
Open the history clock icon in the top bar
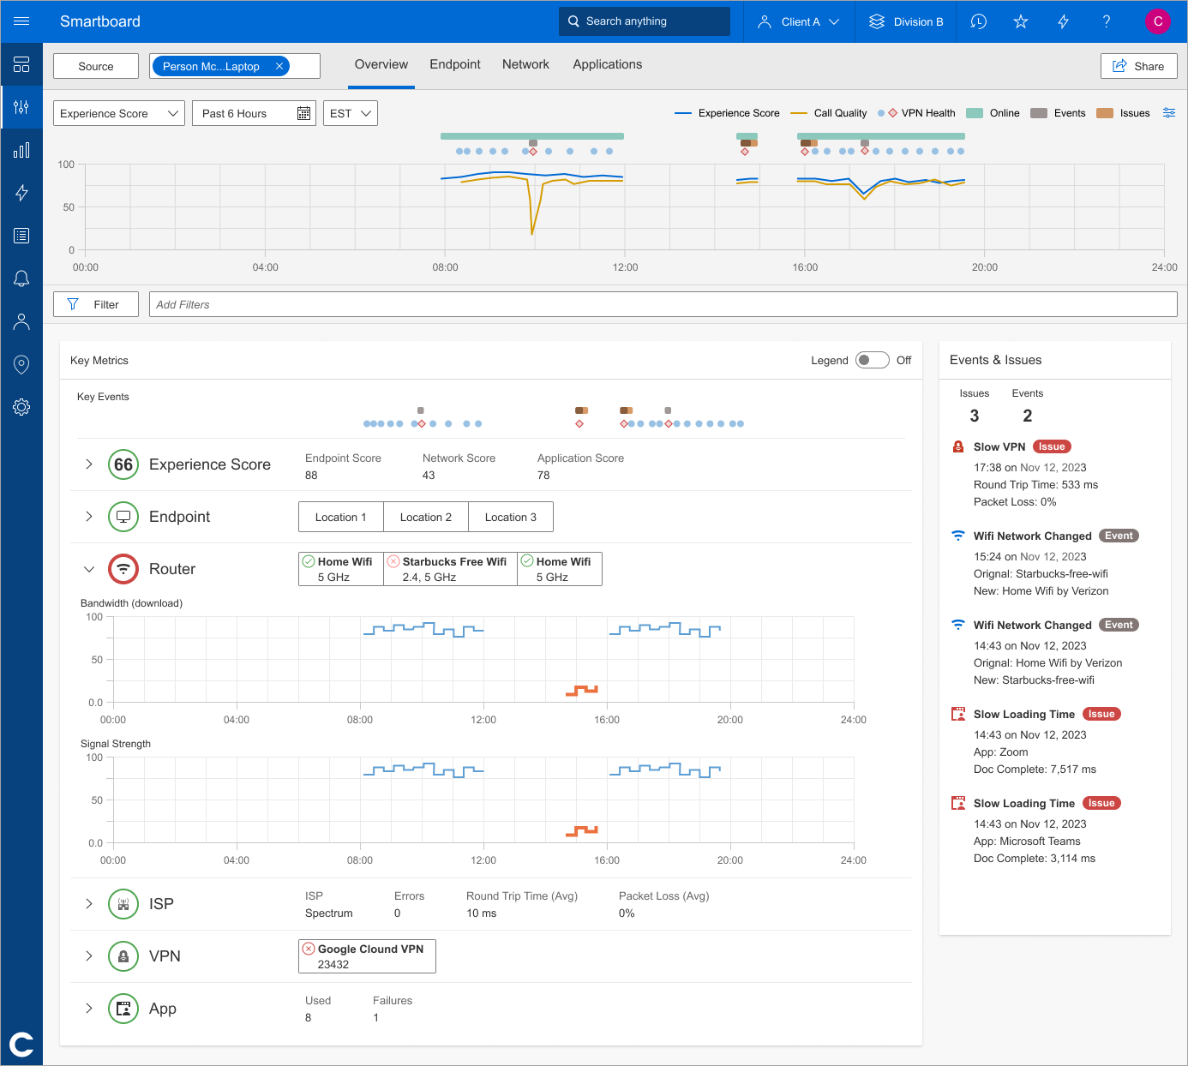click(977, 21)
